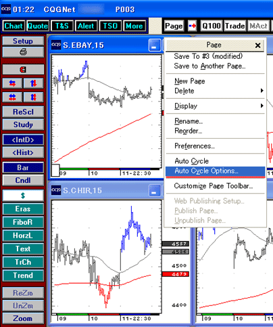Choose Auto Cycle menu item

[x=215, y=161]
